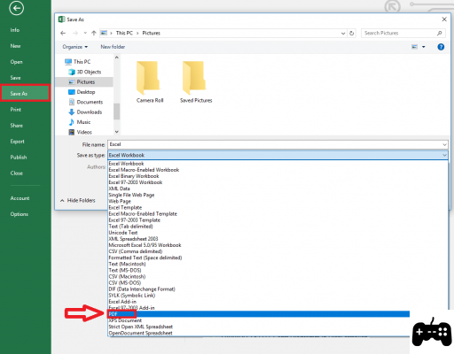Click the back arrow circle in Excel backstage

[x=16, y=8]
